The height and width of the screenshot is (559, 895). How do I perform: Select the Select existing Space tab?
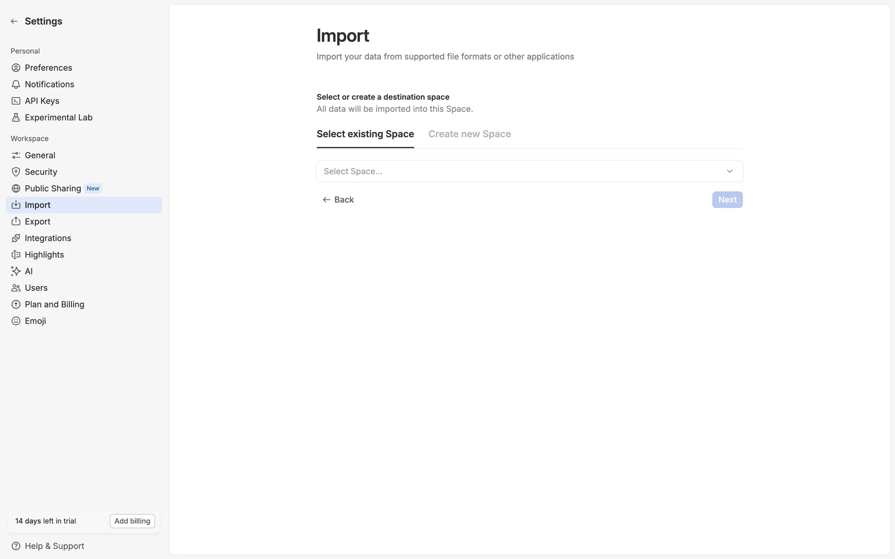(365, 134)
